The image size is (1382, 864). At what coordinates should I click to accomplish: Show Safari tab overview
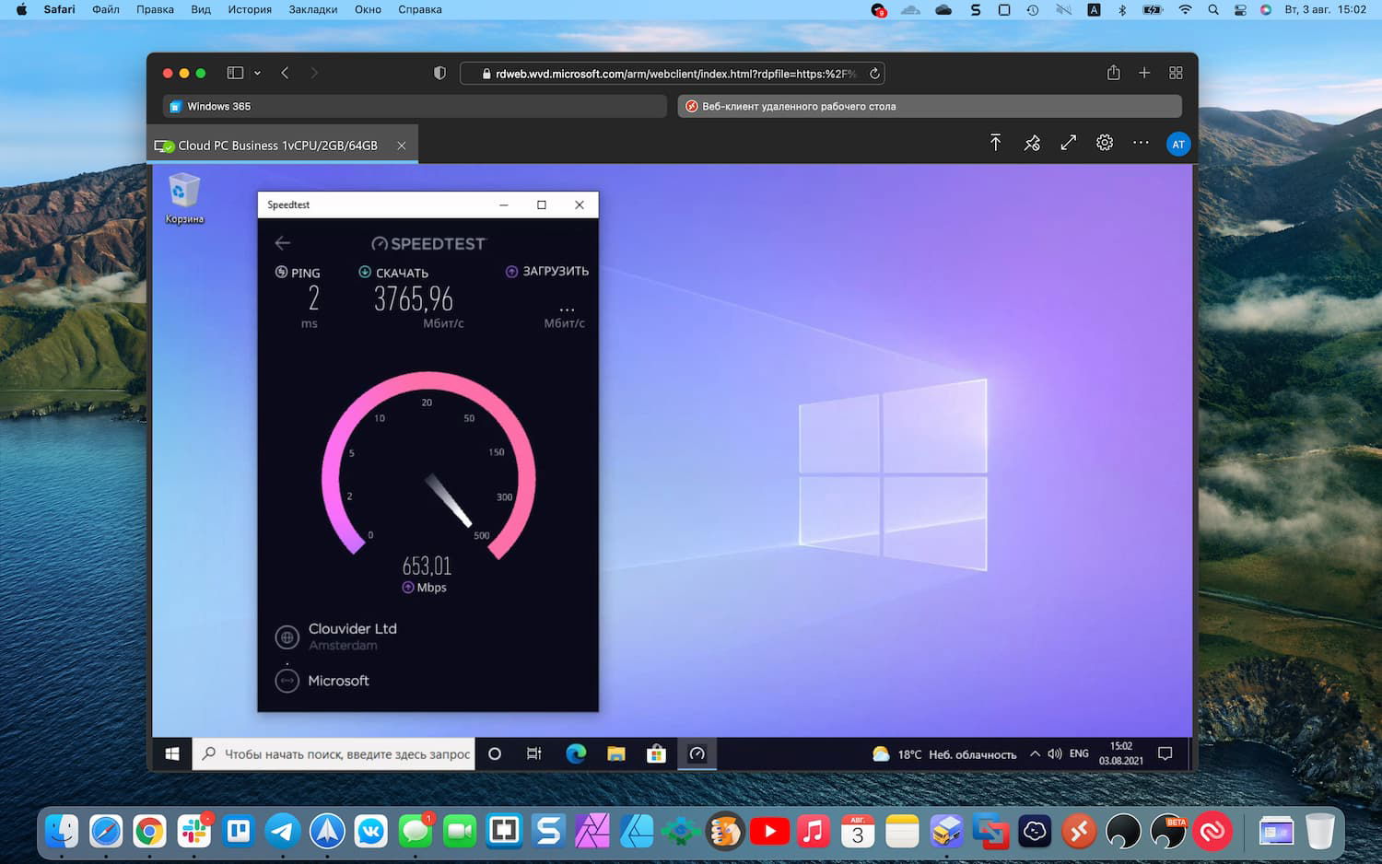pyautogui.click(x=1176, y=73)
